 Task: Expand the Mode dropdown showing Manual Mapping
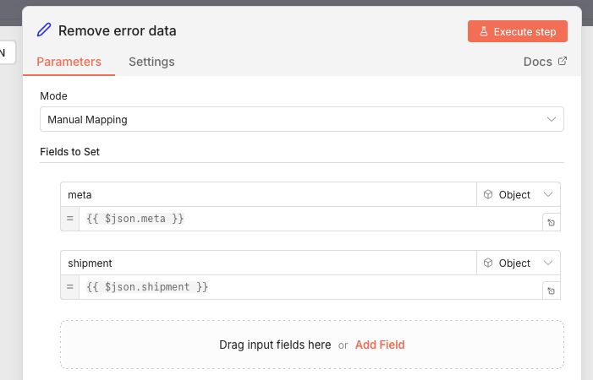301,119
